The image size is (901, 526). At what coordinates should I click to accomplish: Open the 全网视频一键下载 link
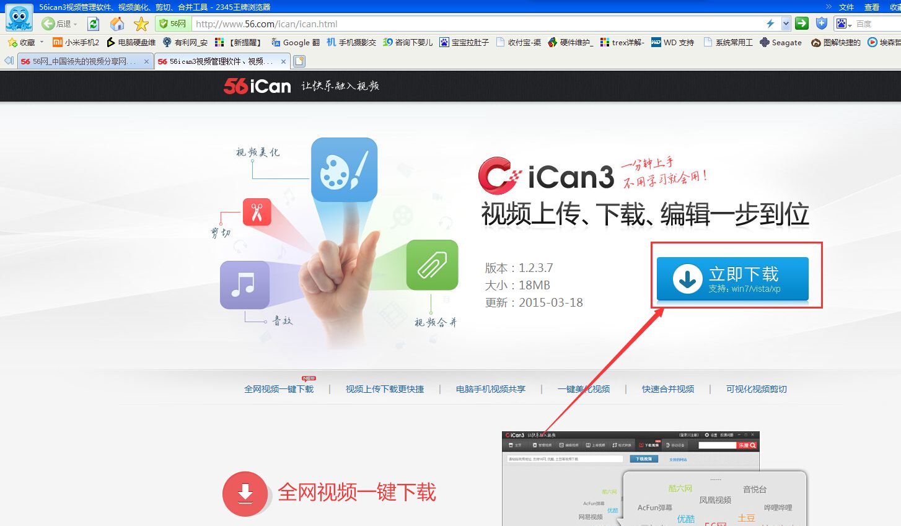[279, 389]
